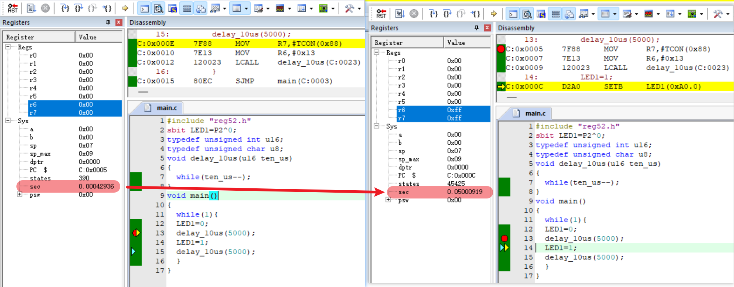Click Register column header in right panel
The image size is (734, 287).
408,43
